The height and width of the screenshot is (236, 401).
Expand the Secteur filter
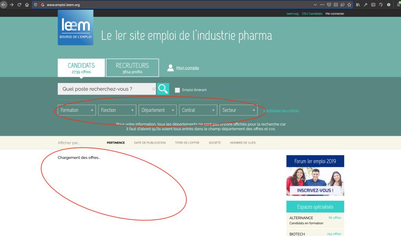point(238,110)
